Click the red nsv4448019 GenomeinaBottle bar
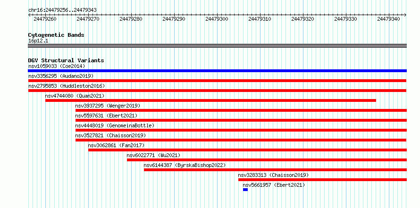This screenshot has width=420, height=208. pyautogui.click(x=241, y=130)
